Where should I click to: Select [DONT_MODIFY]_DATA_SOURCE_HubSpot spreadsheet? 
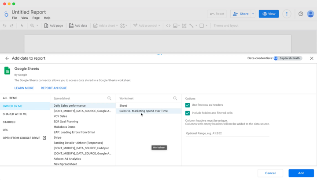click(x=83, y=148)
